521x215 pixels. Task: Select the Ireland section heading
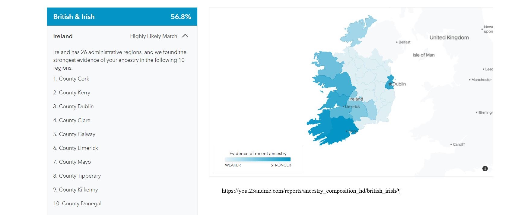click(62, 36)
